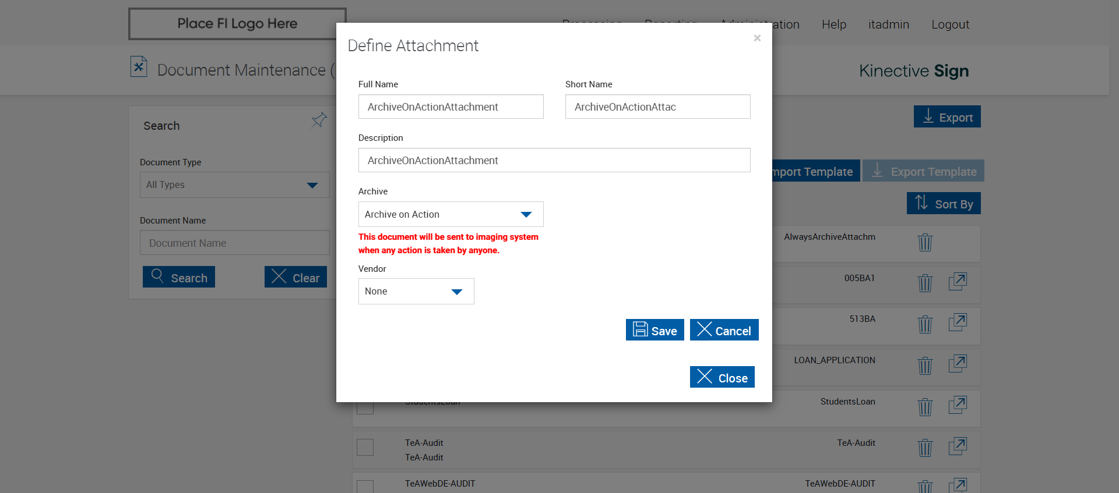Click the Short Name input field
The width and height of the screenshot is (1119, 493).
point(657,107)
